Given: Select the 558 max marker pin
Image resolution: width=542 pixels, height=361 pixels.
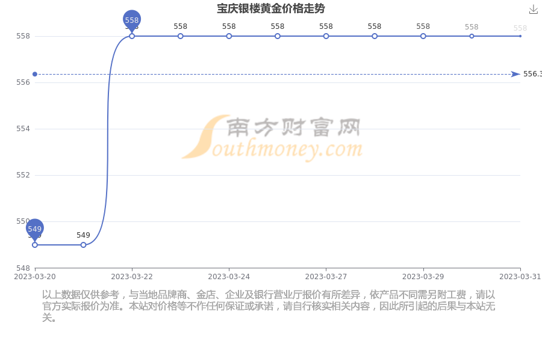Looking at the screenshot, I should 132,20.
